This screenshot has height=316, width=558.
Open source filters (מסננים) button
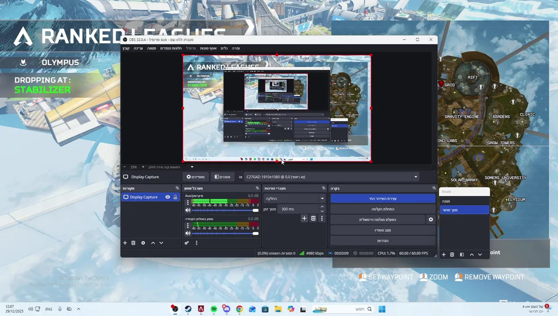[x=222, y=177]
